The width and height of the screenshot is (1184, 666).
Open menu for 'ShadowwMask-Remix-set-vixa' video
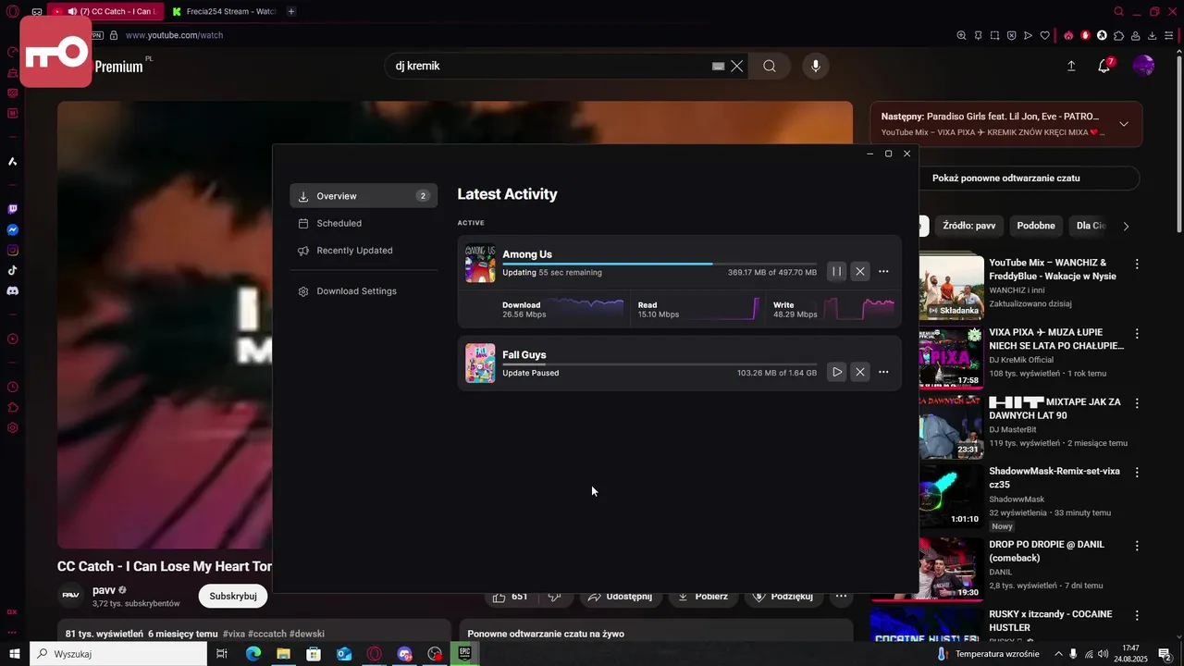point(1137,474)
